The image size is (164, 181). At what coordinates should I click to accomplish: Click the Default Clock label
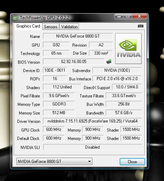coord(28,139)
